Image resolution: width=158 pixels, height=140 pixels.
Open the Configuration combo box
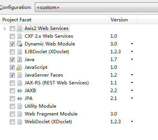click(96, 7)
